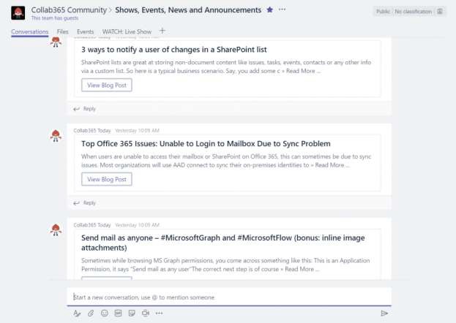Viewport: 456px width, 323px height.
Task: Attach a file with paperclip icon
Action: pos(91,313)
